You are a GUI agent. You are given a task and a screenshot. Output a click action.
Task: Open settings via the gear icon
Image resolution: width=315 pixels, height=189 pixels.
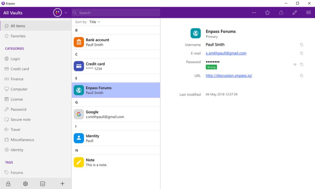(26, 184)
